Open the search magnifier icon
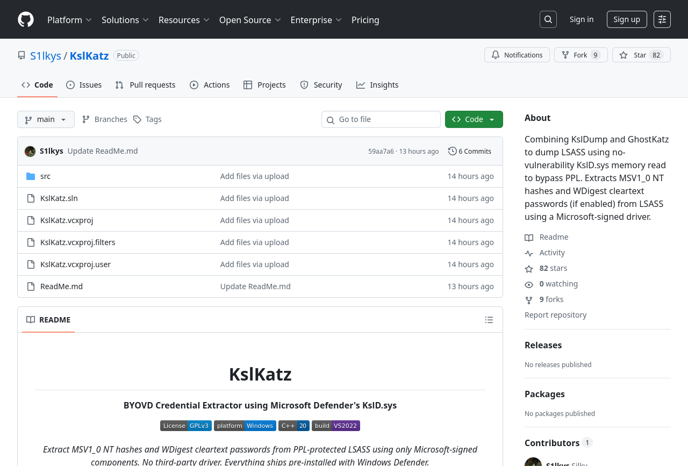688x466 pixels. (548, 19)
